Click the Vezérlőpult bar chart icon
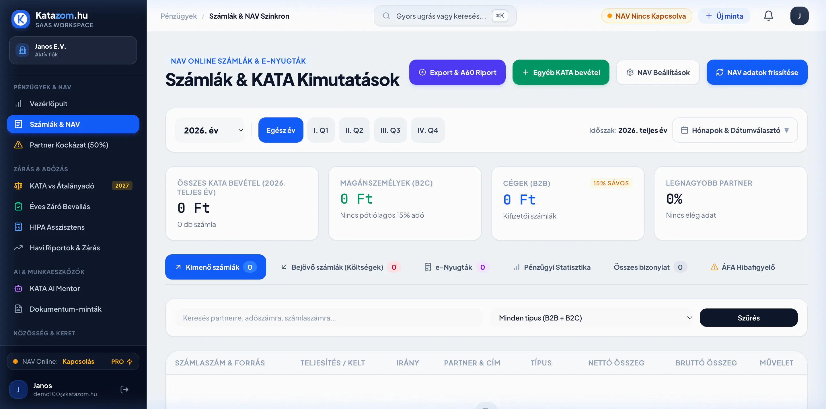826x409 pixels. [18, 103]
